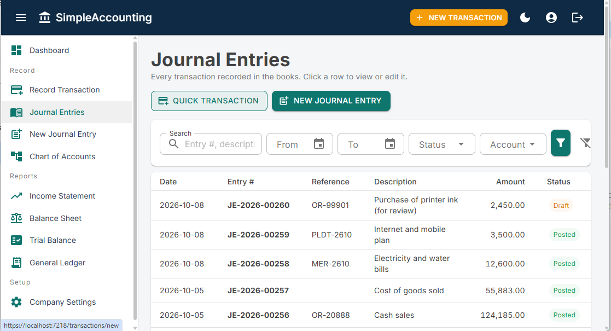Screen dimensions: 611x331
Task: Open entry JE-2026-00258
Action: [258, 264]
